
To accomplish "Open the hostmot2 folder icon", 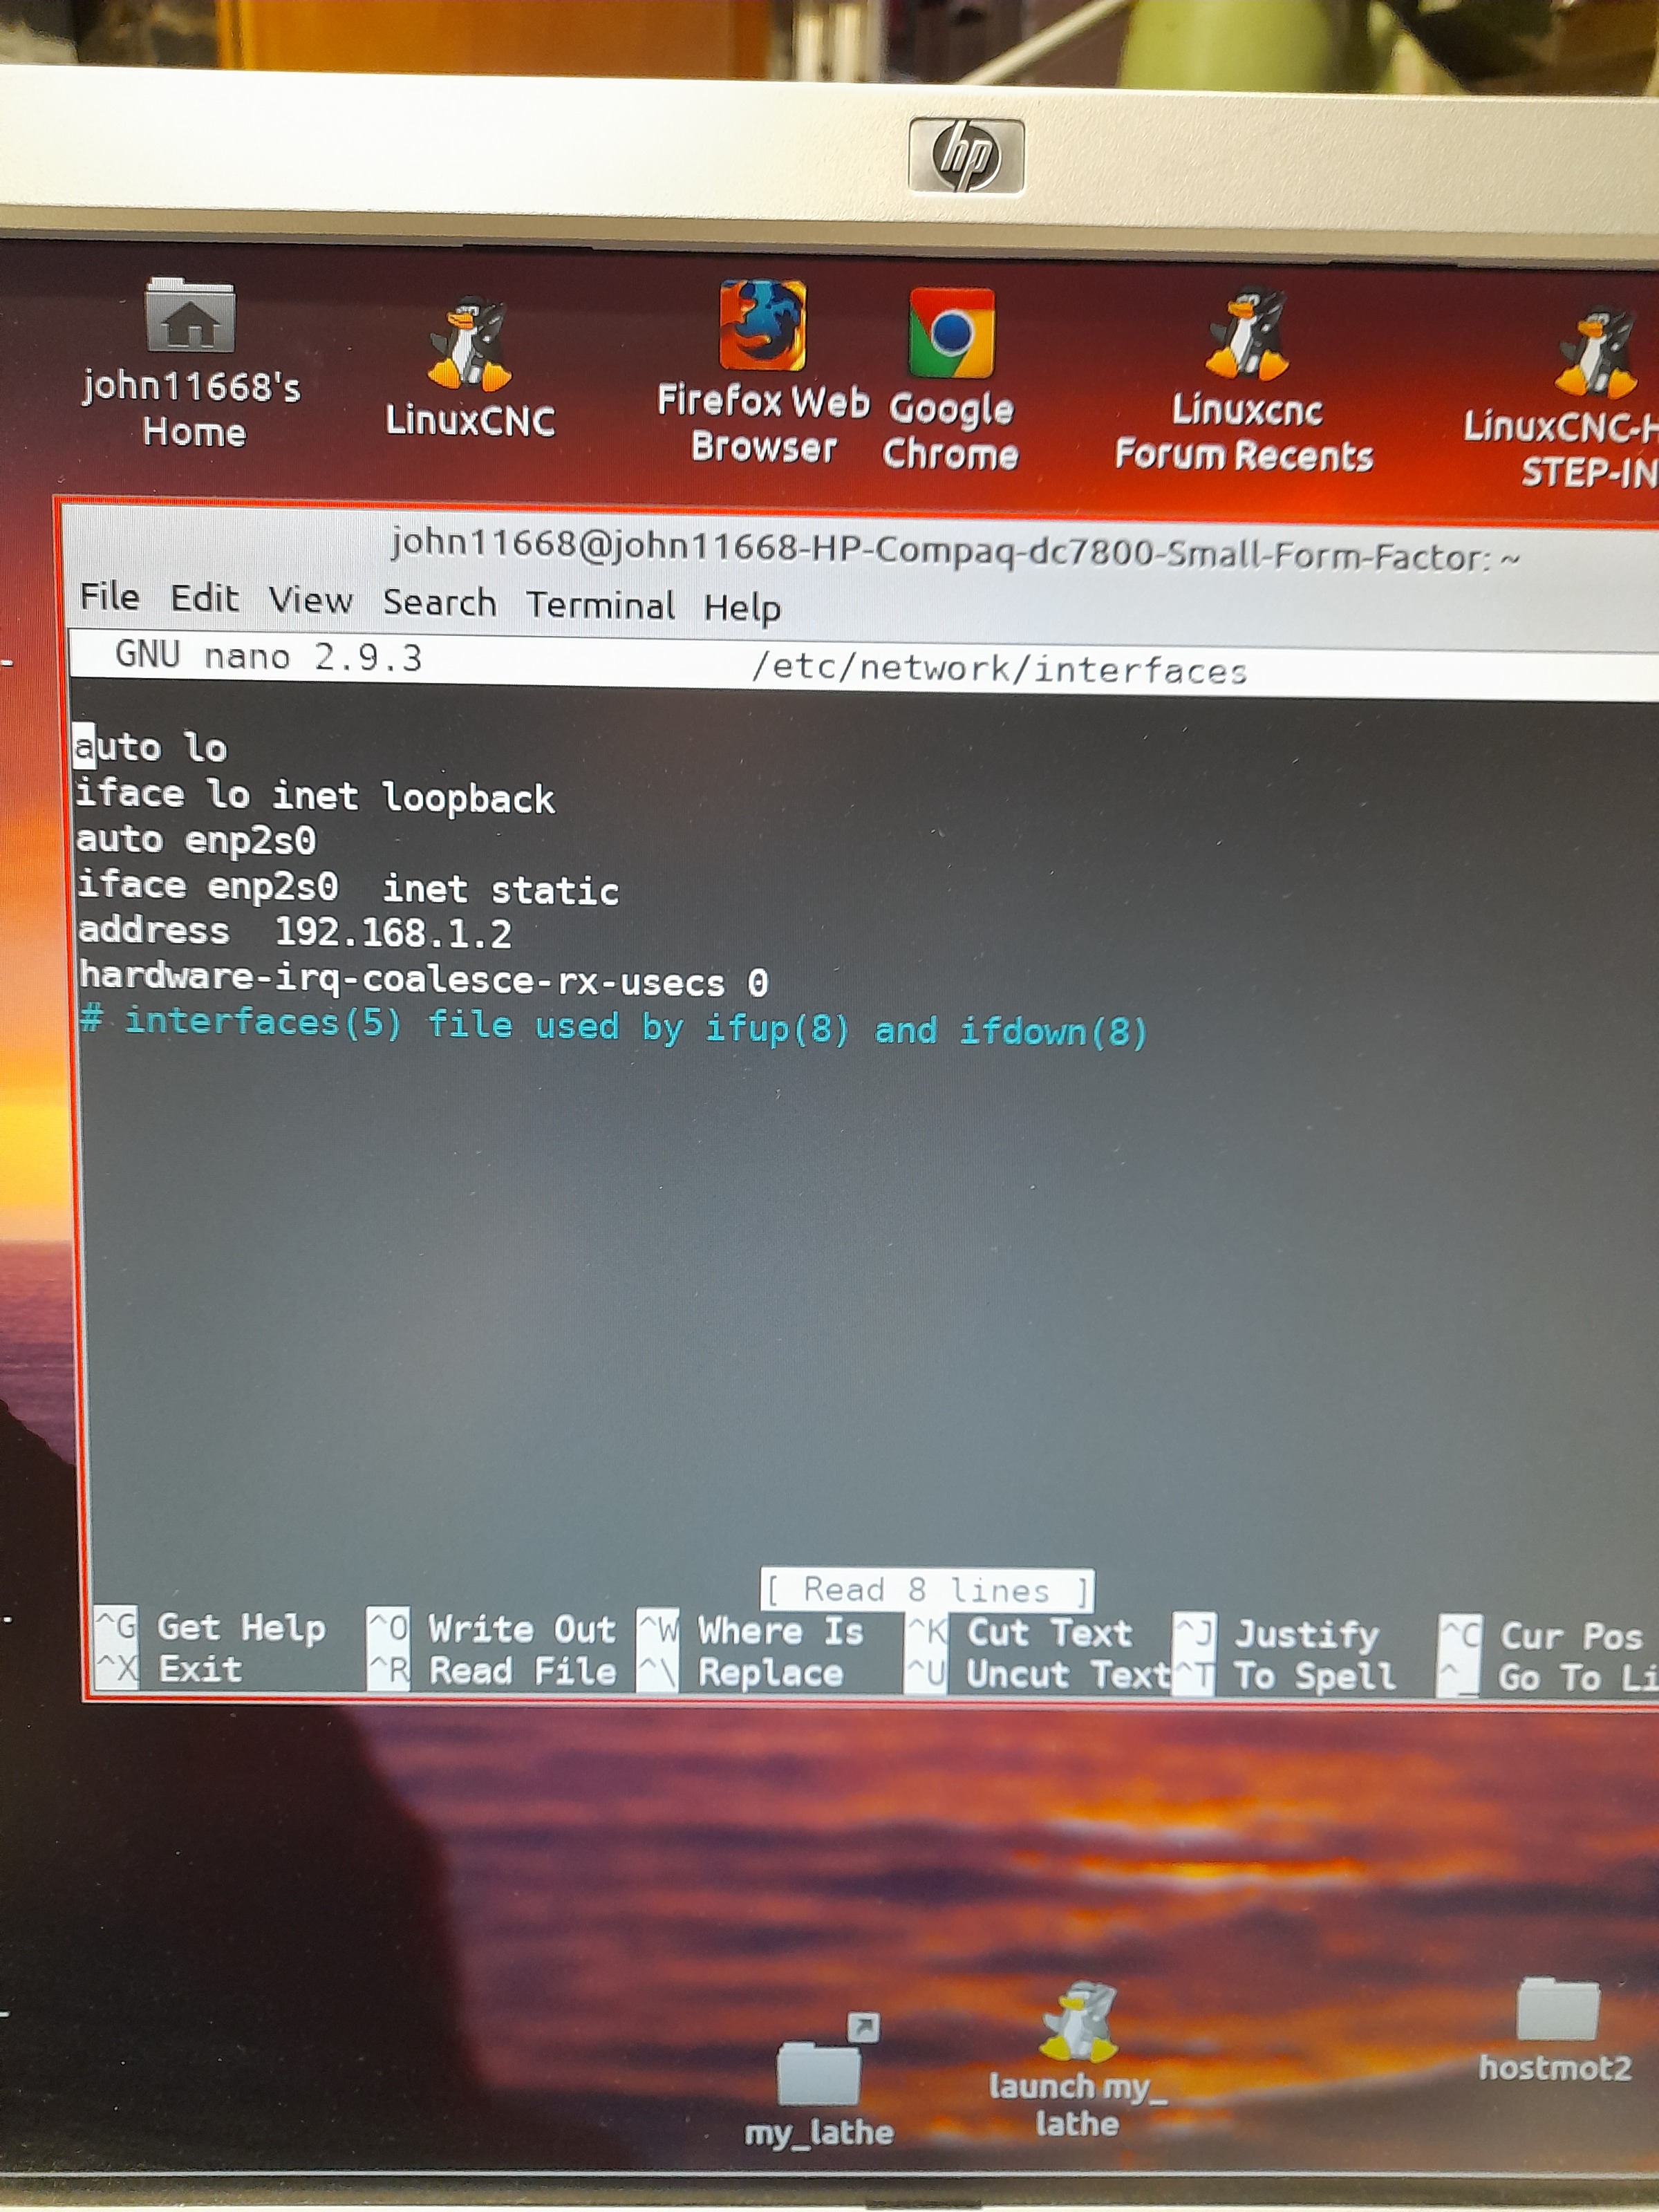I will [1557, 2008].
